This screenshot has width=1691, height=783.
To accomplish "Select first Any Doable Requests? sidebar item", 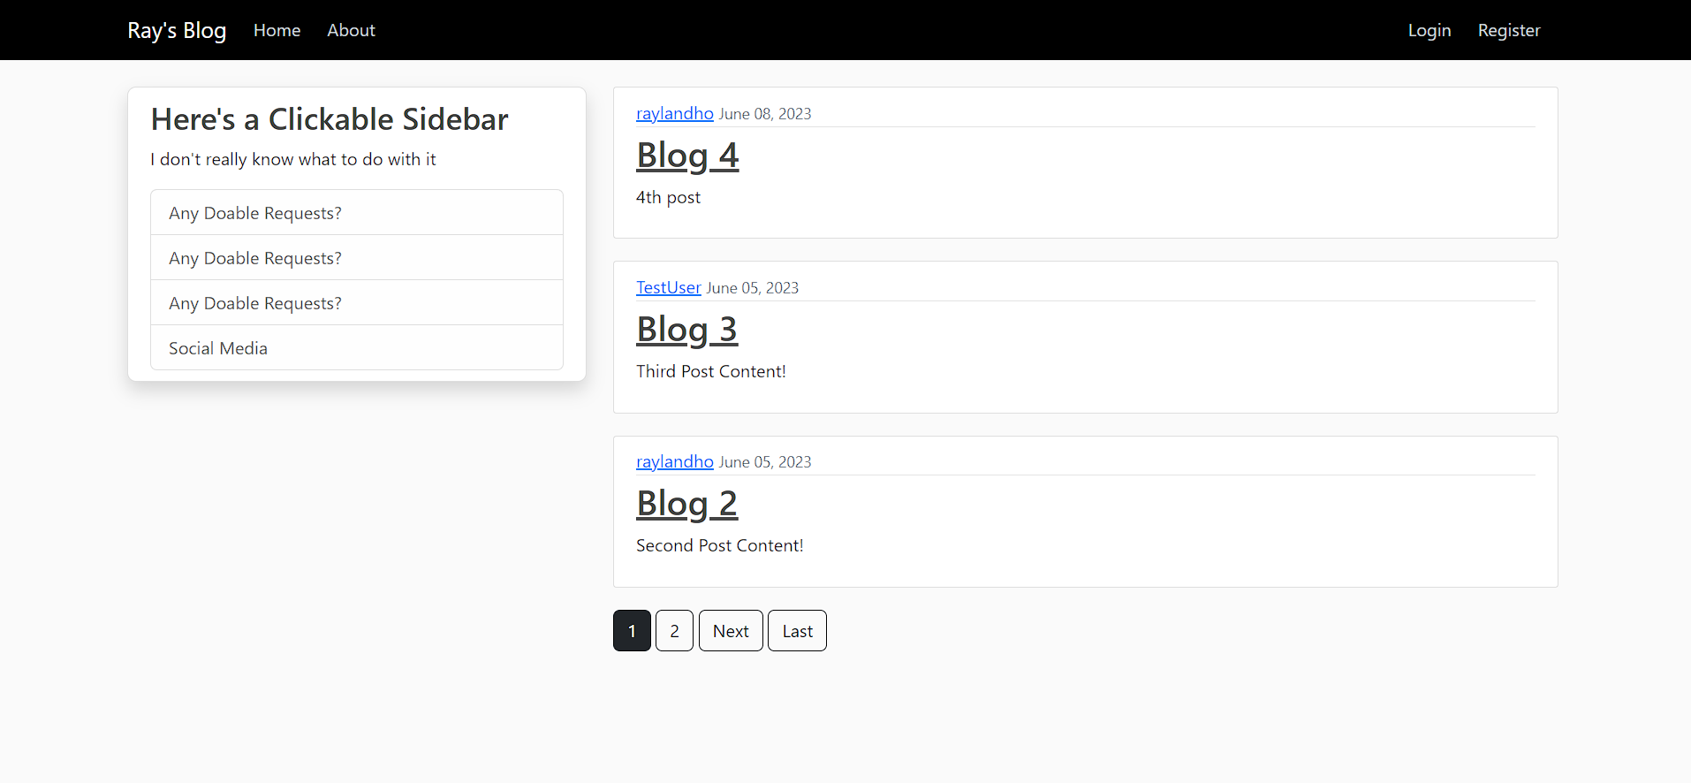I will click(x=357, y=213).
